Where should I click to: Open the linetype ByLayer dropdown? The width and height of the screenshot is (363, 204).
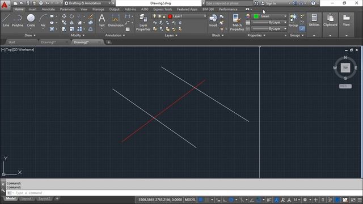[x=269, y=29]
